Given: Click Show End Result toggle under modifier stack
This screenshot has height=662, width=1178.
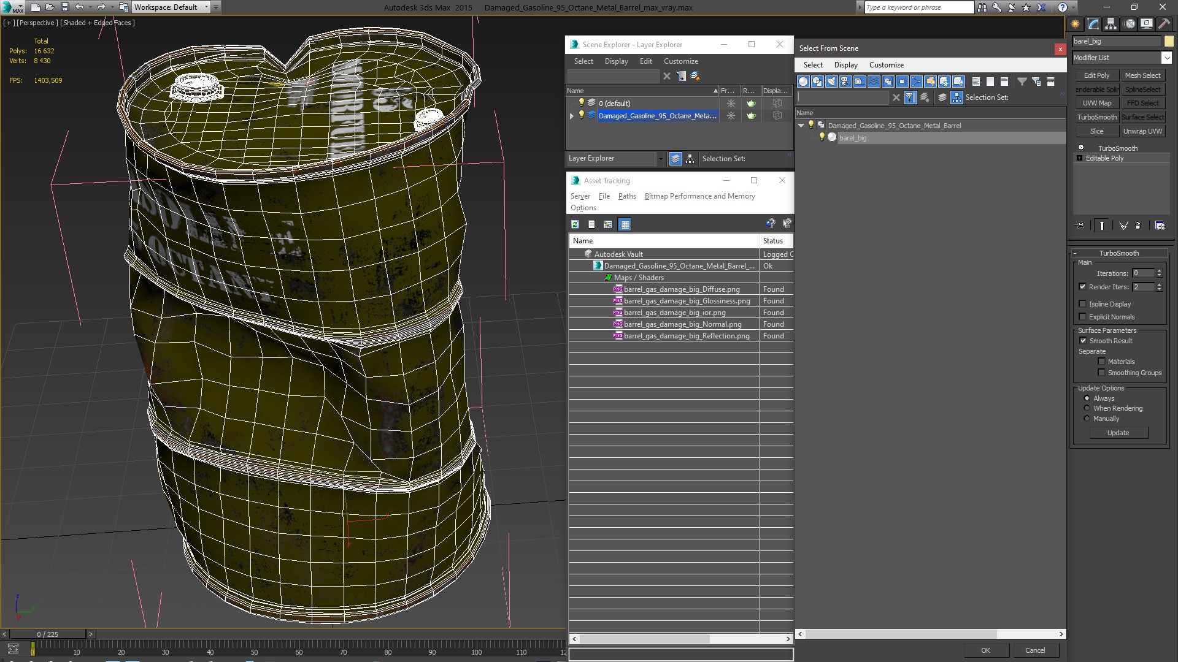Looking at the screenshot, I should click(1102, 226).
